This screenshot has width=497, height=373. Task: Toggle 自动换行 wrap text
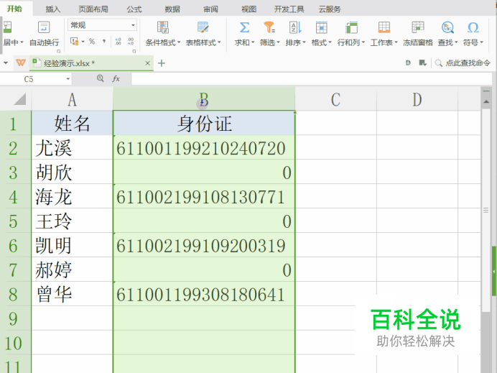pos(44,34)
